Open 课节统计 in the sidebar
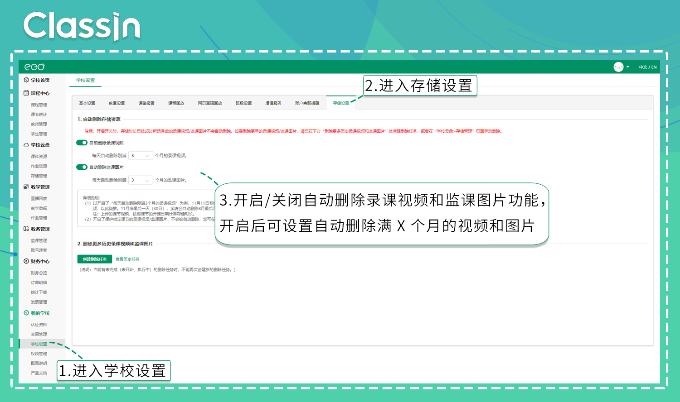Screen dimensions: 680x402 [39, 115]
